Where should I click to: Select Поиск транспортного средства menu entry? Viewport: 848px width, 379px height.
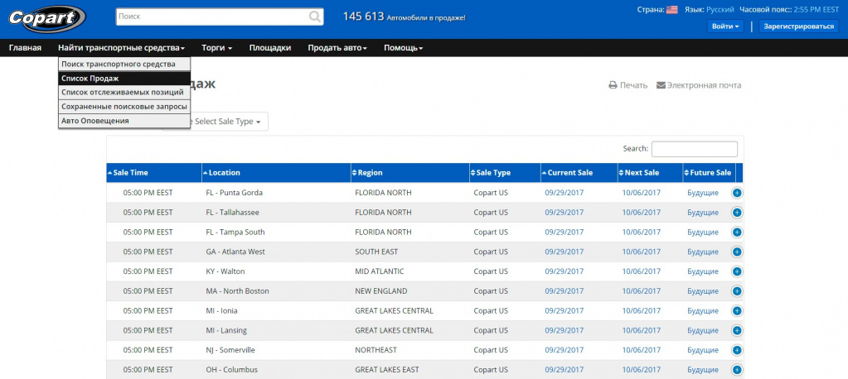coord(124,64)
